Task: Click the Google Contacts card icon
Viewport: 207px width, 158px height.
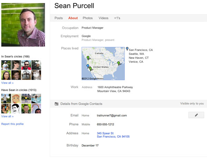Action: [57, 104]
